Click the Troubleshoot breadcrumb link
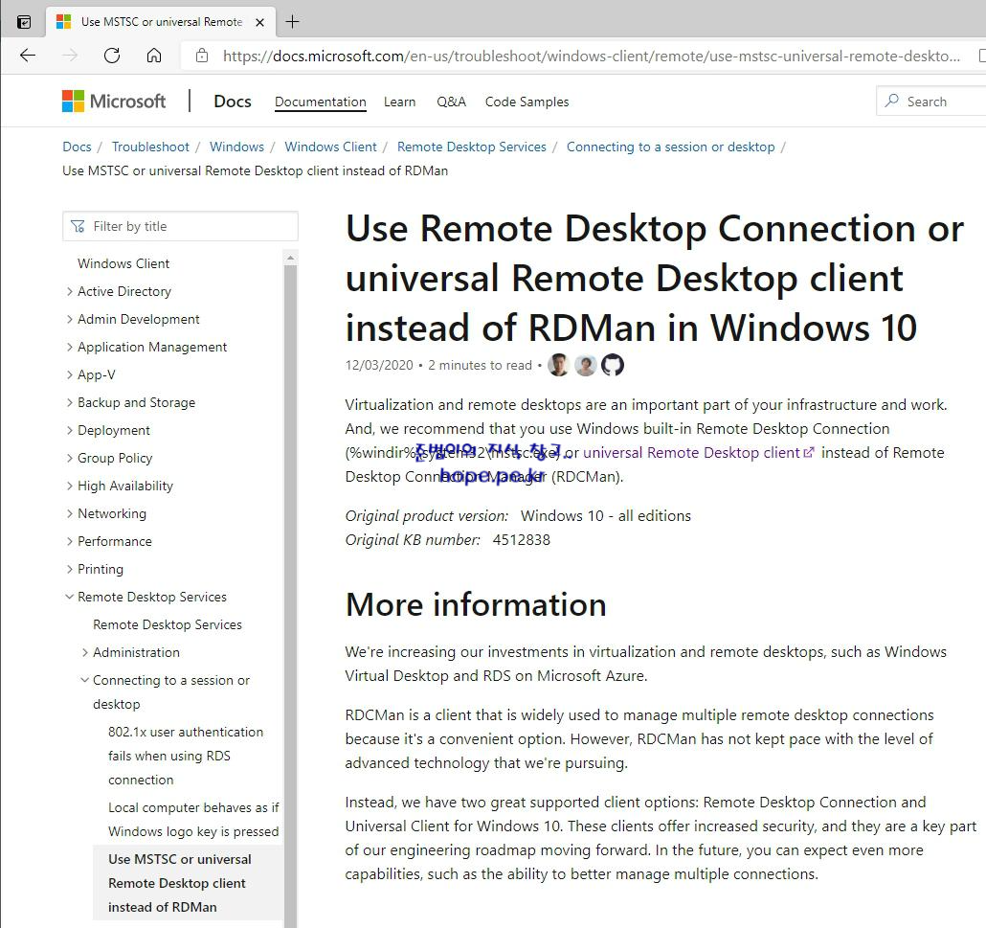The image size is (986, 928). (x=150, y=147)
